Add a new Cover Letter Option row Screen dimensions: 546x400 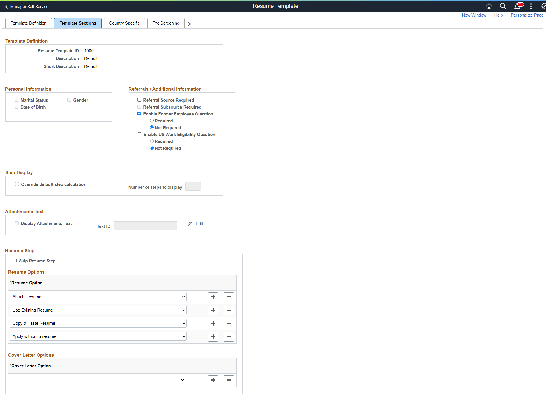click(x=213, y=380)
